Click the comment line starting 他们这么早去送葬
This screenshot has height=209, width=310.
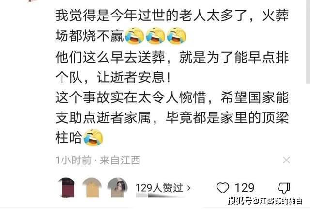172,57
